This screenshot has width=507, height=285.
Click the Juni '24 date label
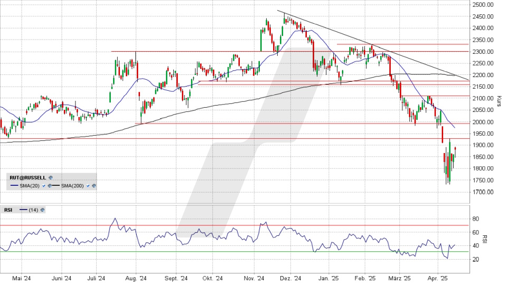(x=61, y=278)
